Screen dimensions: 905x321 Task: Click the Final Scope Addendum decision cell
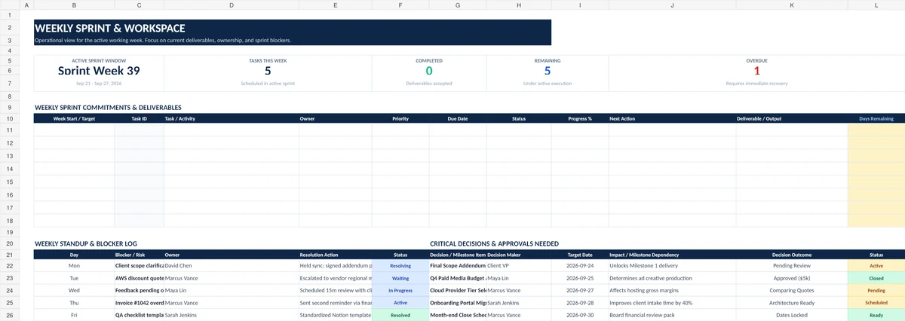pyautogui.click(x=458, y=266)
